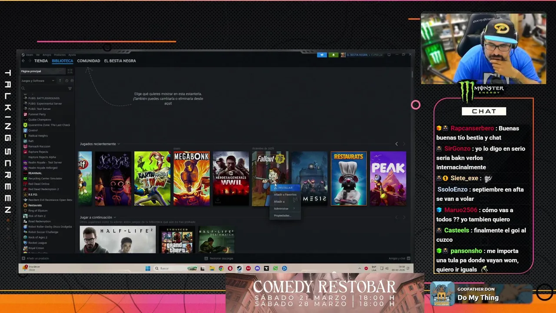
Task: Switch to the COMUNIDAD tab
Action: click(89, 61)
